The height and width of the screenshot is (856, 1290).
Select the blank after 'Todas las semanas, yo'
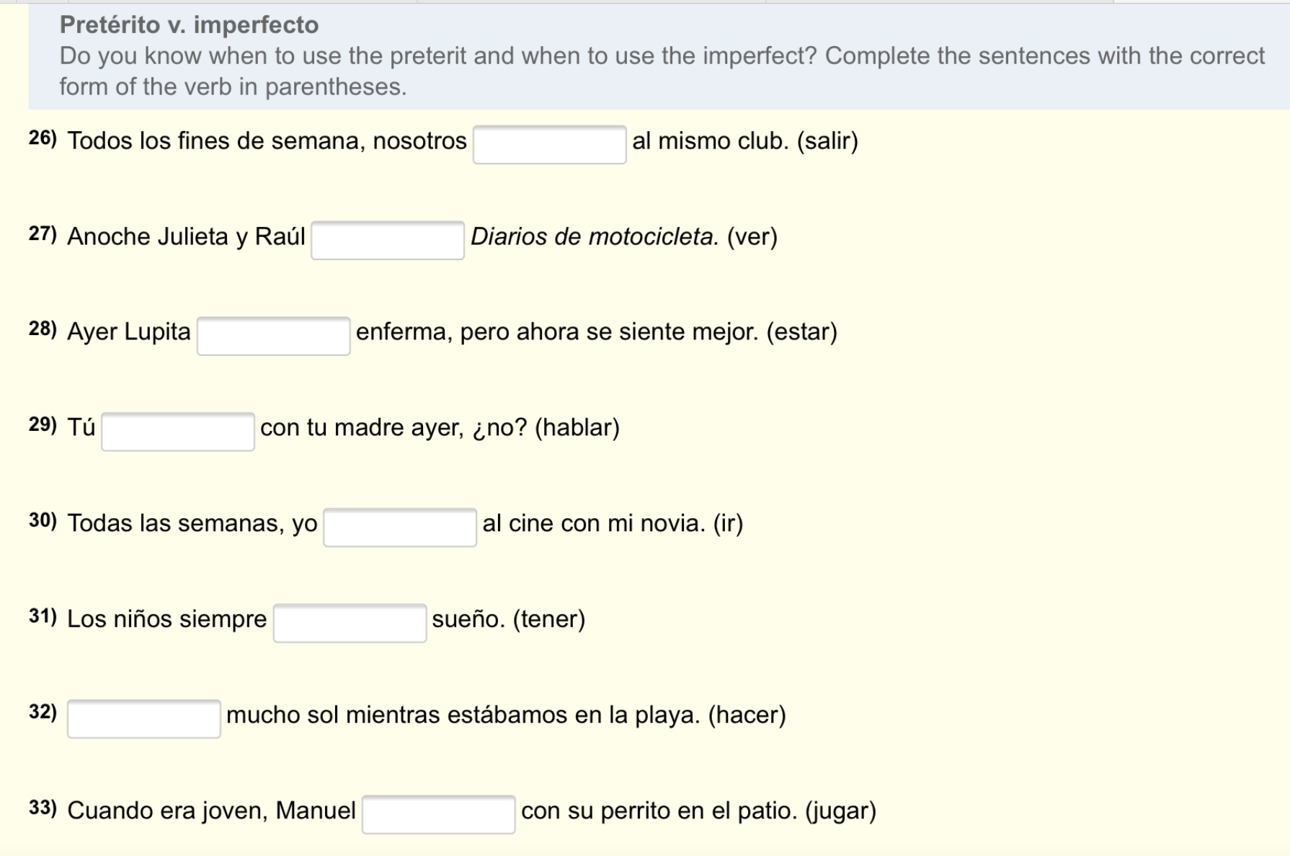point(400,527)
